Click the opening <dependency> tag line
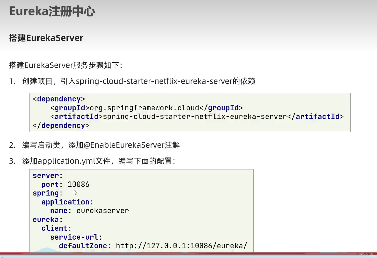This screenshot has width=377, height=258. pyautogui.click(x=59, y=99)
